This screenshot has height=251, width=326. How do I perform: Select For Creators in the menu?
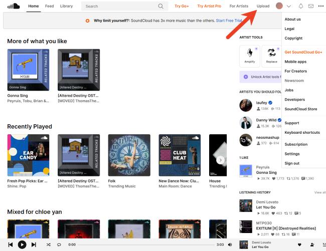click(295, 71)
